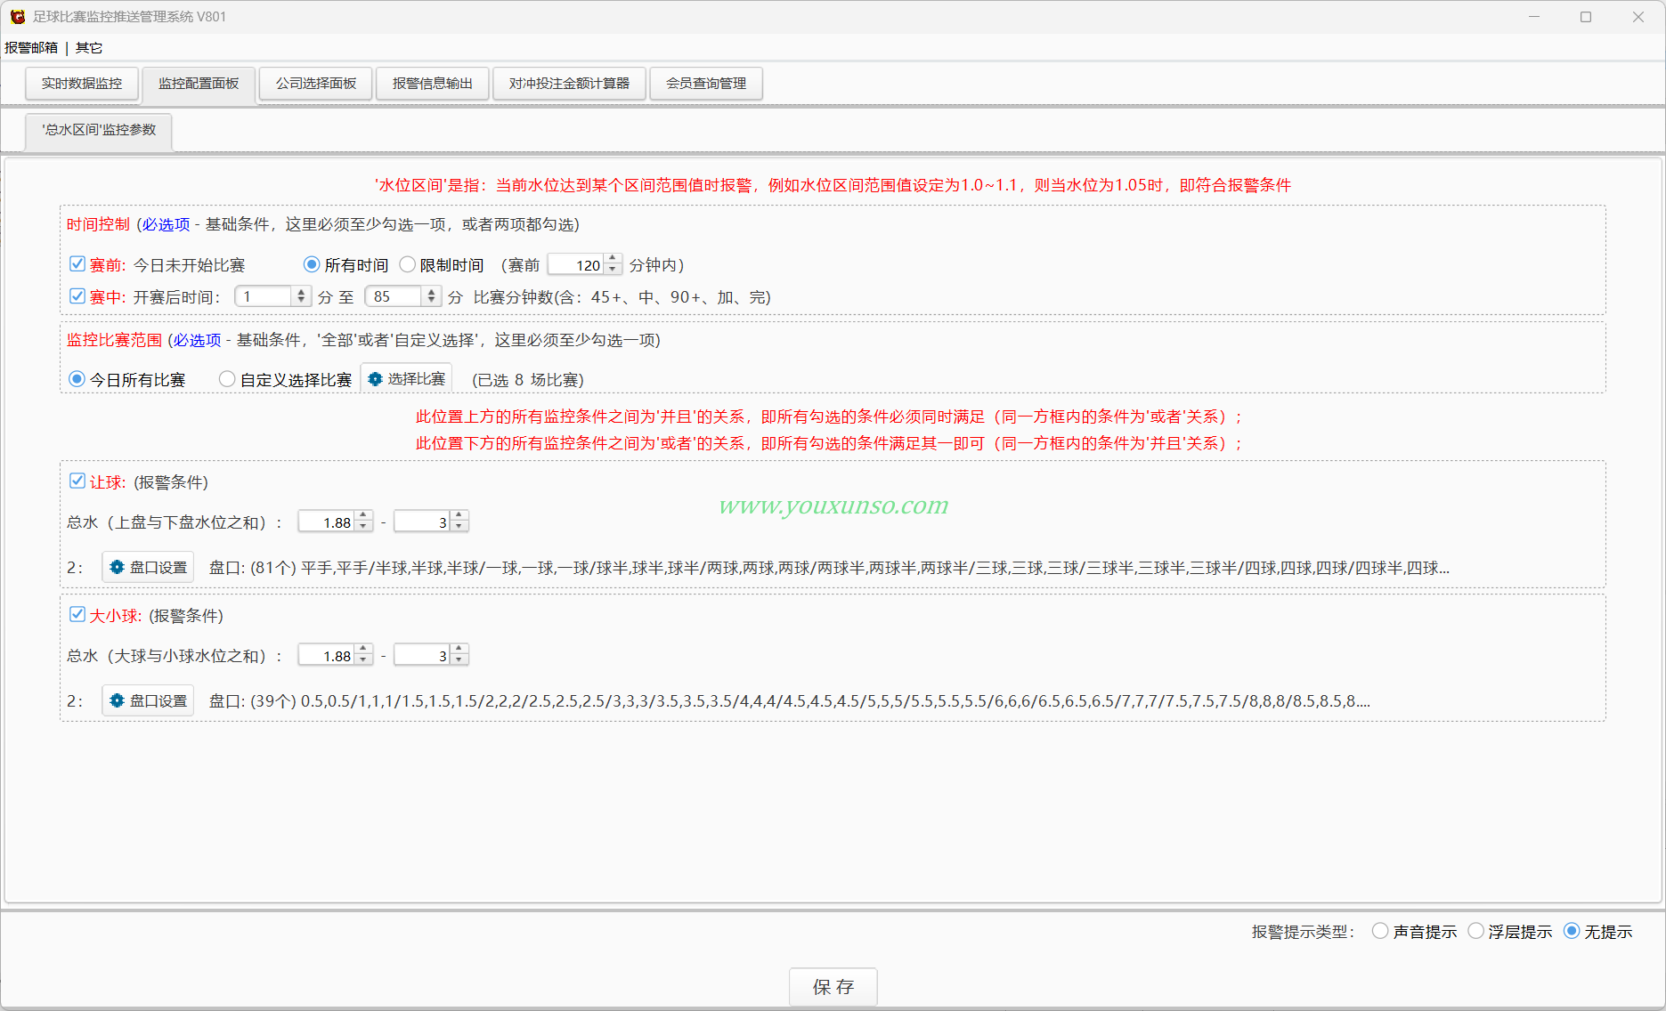Open the 报警邮箱 menu
Screen dimensions: 1666x1011
(x=31, y=48)
